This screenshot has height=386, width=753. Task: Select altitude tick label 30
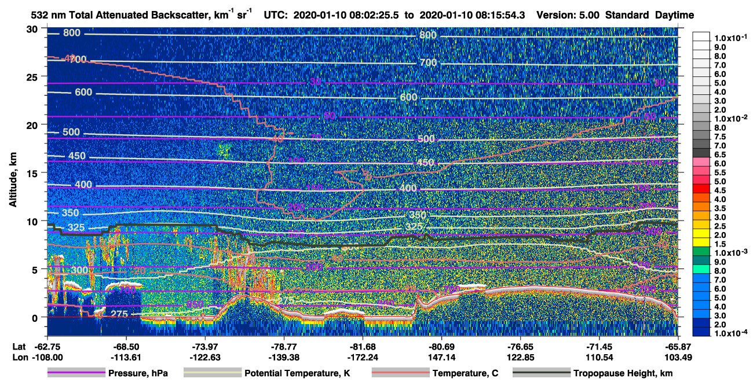point(32,29)
